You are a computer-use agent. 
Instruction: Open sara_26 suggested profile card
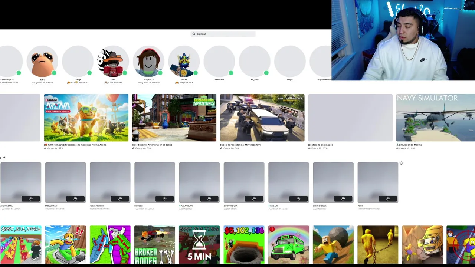point(288,182)
